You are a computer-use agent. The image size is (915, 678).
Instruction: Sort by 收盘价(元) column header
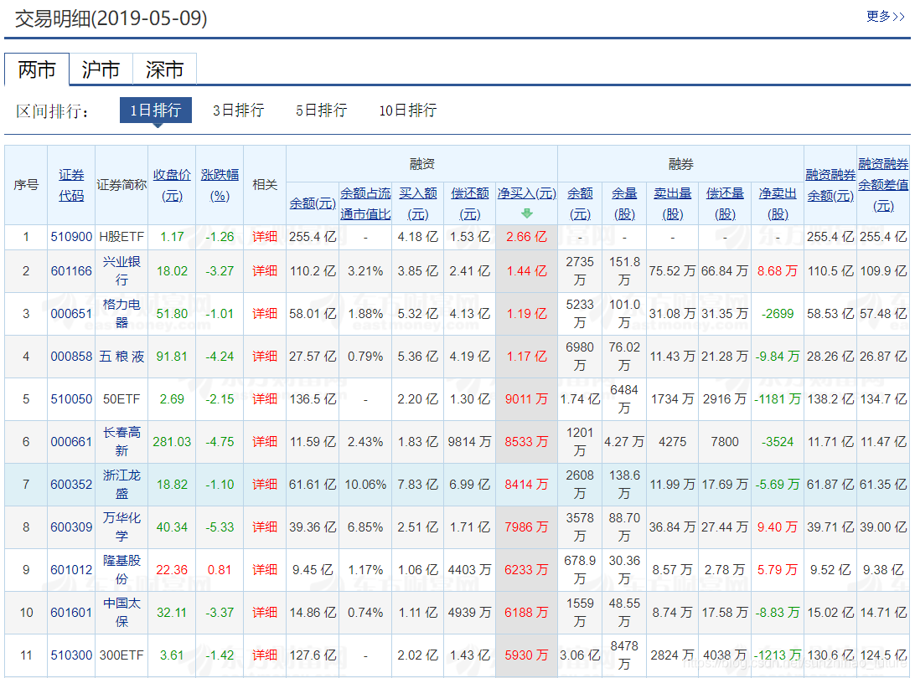click(172, 185)
